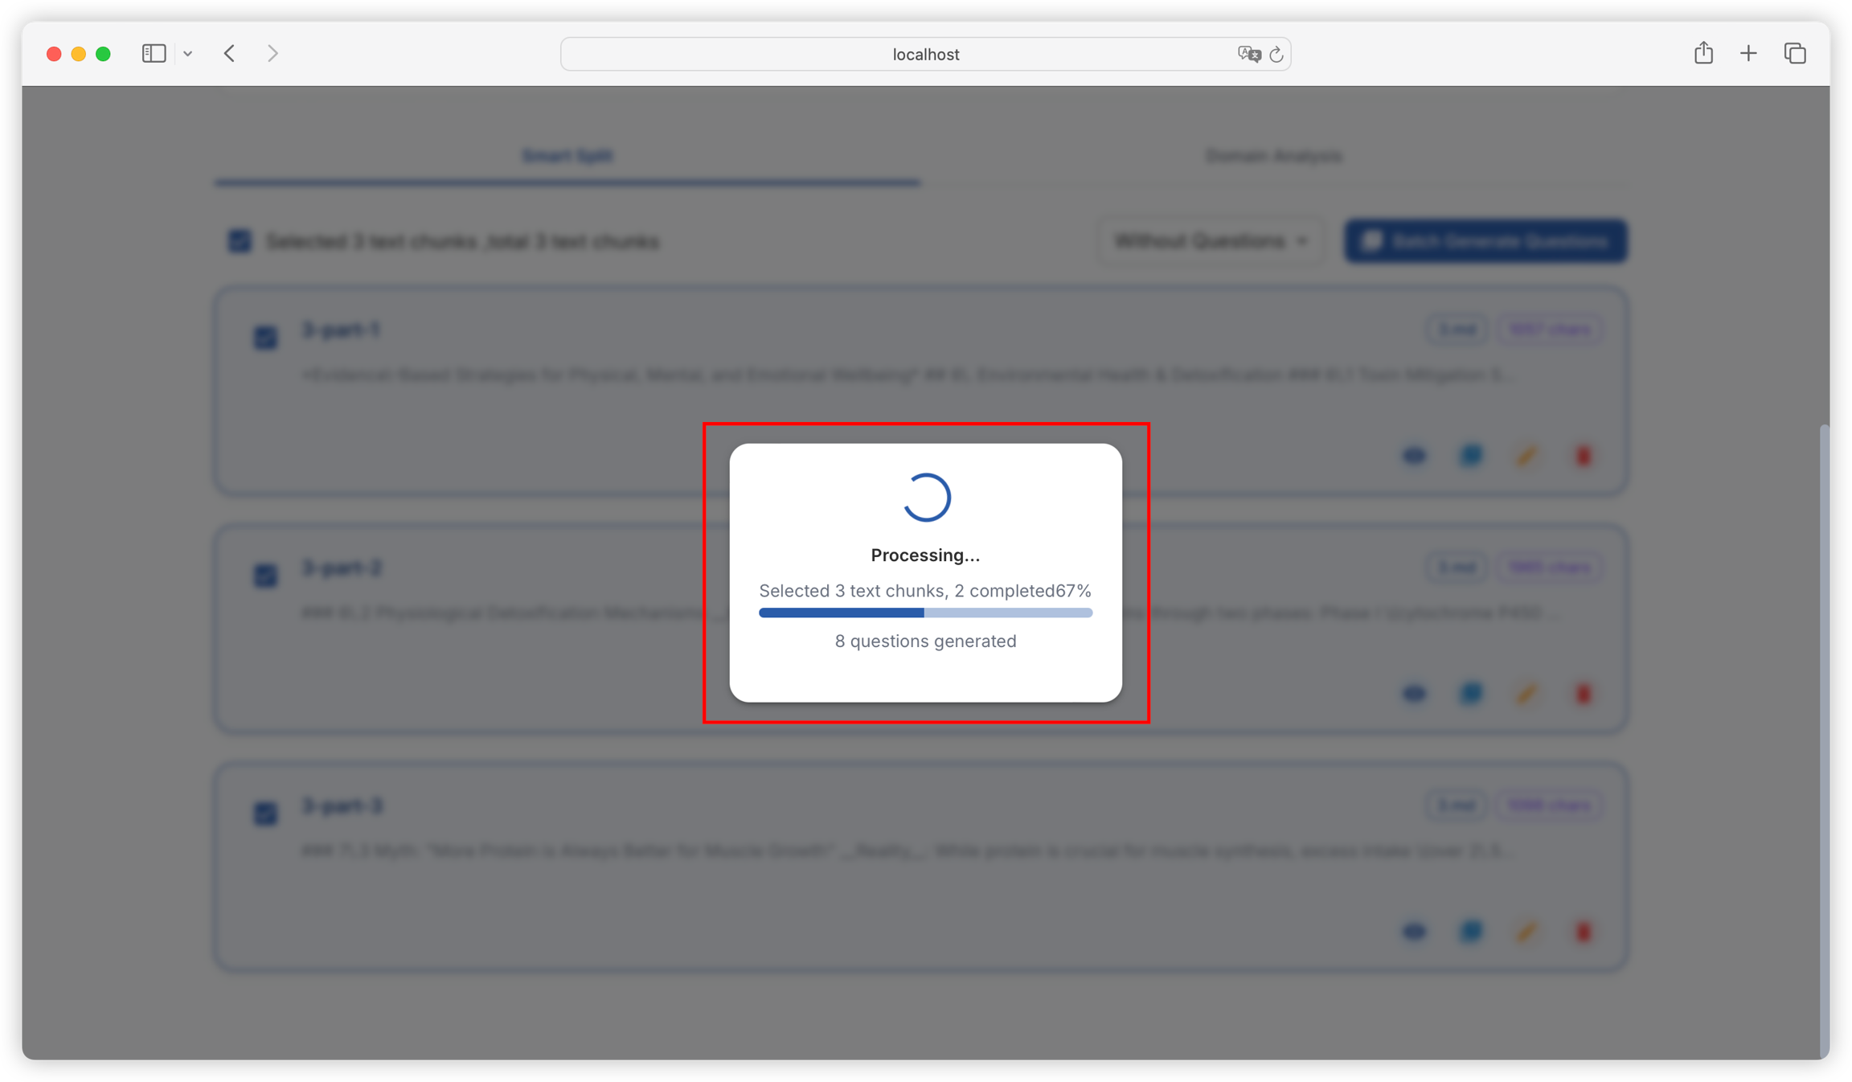Click the Batch Generate Questions button
The image size is (1852, 1082).
(x=1485, y=241)
